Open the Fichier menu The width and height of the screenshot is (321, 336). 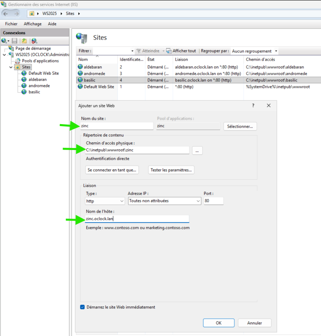11,24
